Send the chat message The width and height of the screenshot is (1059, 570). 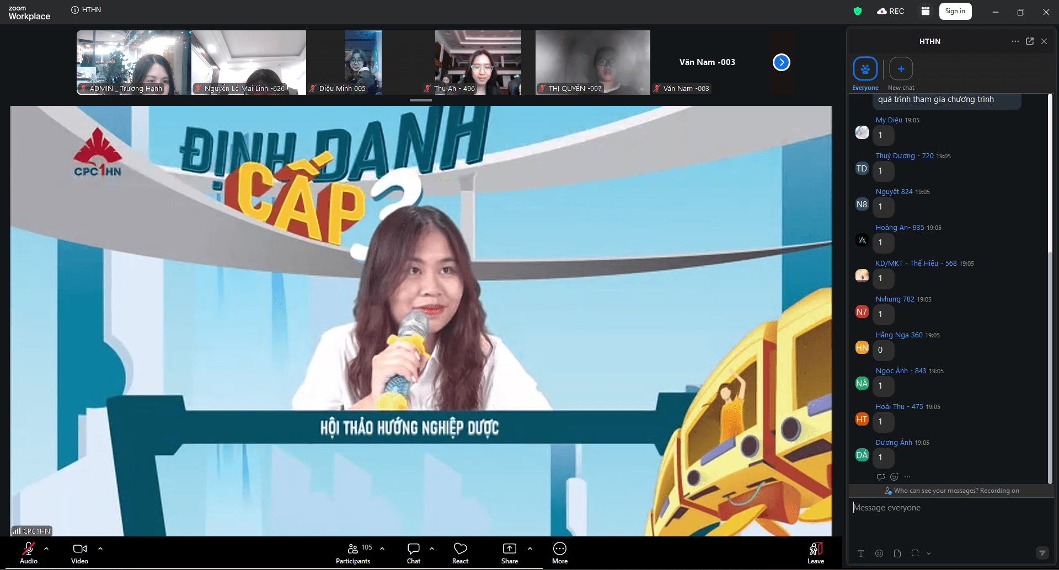point(1042,553)
